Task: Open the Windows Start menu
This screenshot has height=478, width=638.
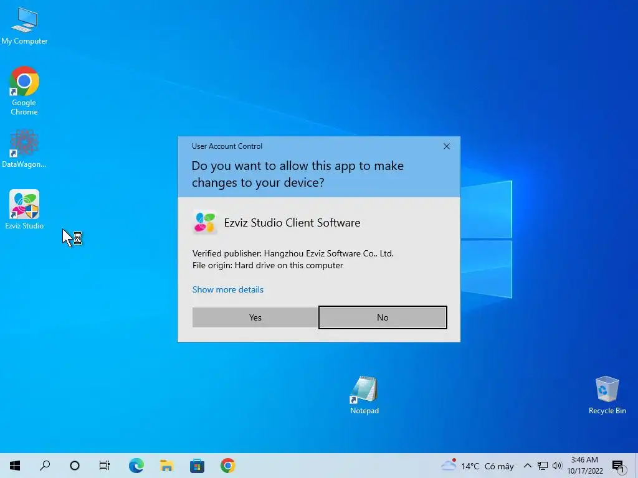Action: tap(15, 466)
